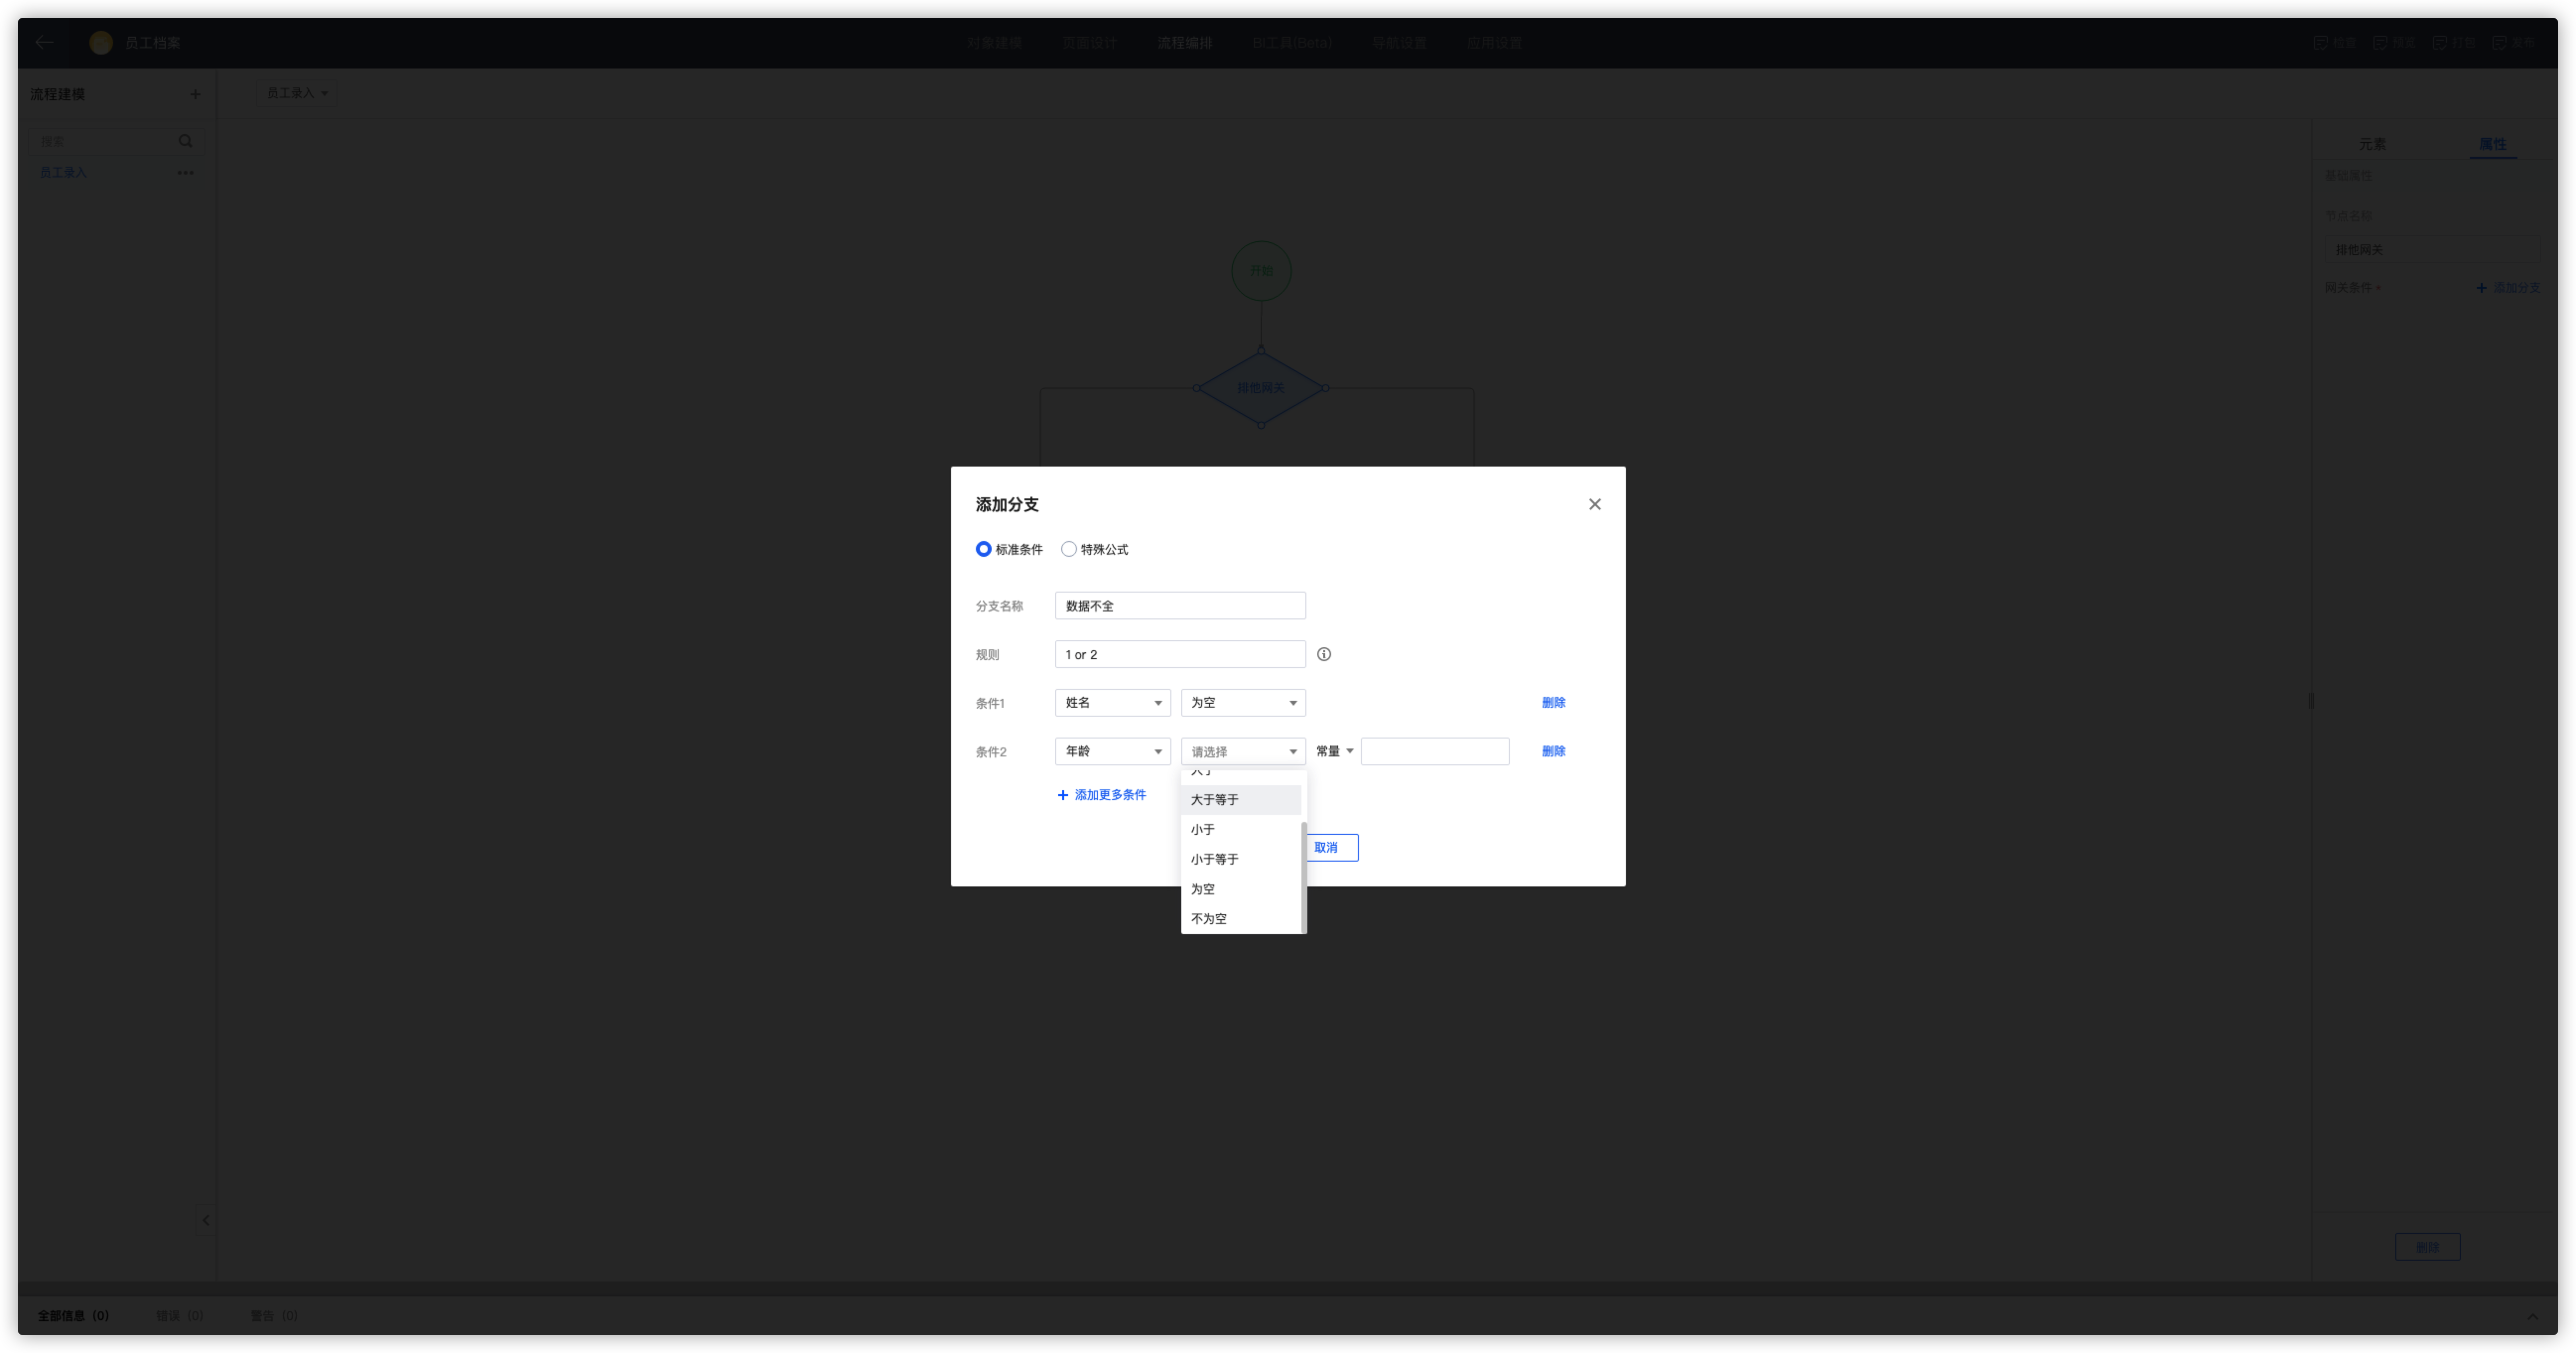
Task: Open the 年龄 field dropdown in 条件2
Action: point(1112,751)
